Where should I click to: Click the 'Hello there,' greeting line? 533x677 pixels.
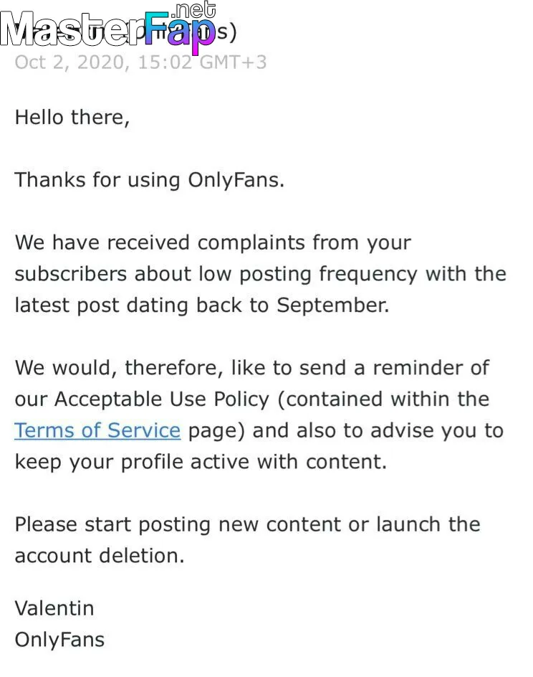point(72,118)
